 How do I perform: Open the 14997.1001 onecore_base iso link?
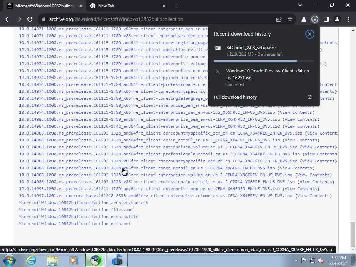155,196
